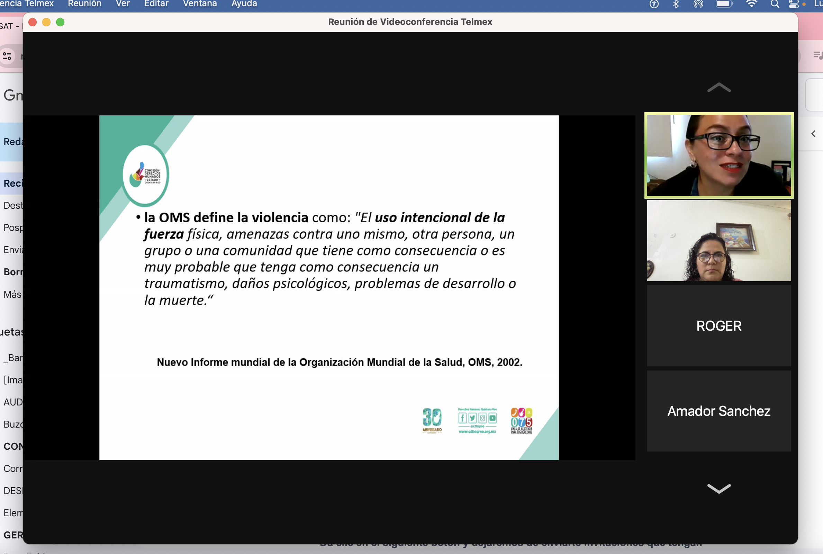Click the social media icons graphic on slide
Screen dimensions: 823x554
tap(477, 420)
